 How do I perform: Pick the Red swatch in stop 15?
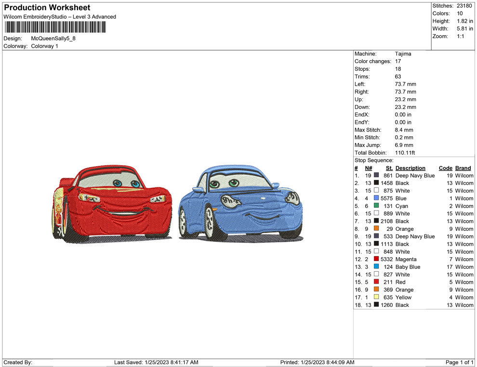point(376,282)
